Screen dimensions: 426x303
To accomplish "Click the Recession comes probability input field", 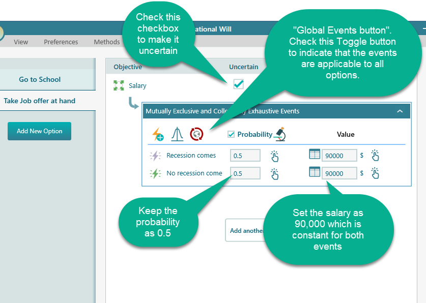I will coord(245,156).
